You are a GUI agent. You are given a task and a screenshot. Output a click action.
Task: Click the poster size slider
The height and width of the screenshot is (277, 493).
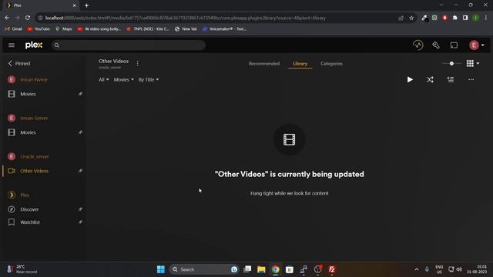pyautogui.click(x=451, y=63)
